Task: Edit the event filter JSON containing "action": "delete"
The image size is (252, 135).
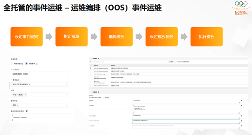Action: tap(43, 118)
